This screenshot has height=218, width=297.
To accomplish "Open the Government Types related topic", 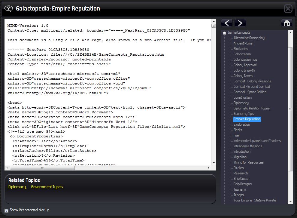I will click(x=47, y=187).
